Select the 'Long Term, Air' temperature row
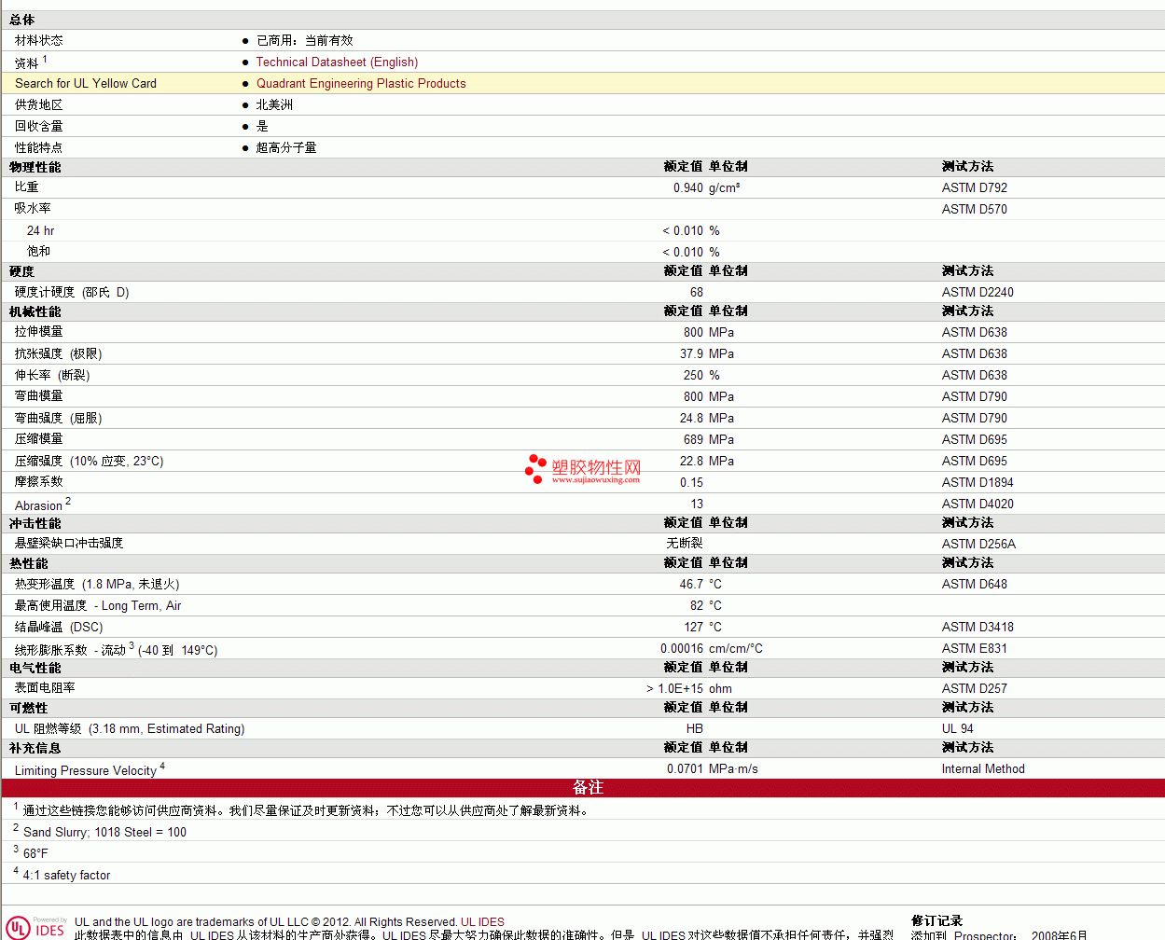Image resolution: width=1165 pixels, height=940 pixels. tap(582, 605)
